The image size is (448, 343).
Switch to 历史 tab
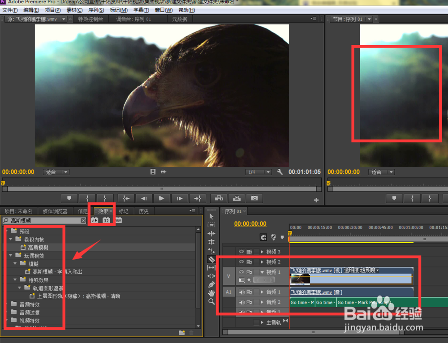144,211
